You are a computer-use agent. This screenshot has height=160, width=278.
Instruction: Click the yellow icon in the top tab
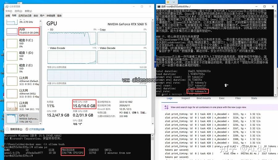[168, 2]
